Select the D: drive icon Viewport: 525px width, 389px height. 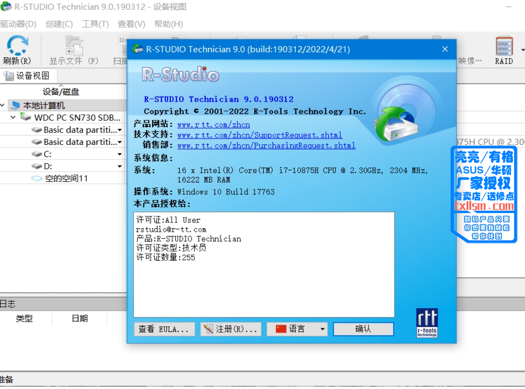coord(37,166)
